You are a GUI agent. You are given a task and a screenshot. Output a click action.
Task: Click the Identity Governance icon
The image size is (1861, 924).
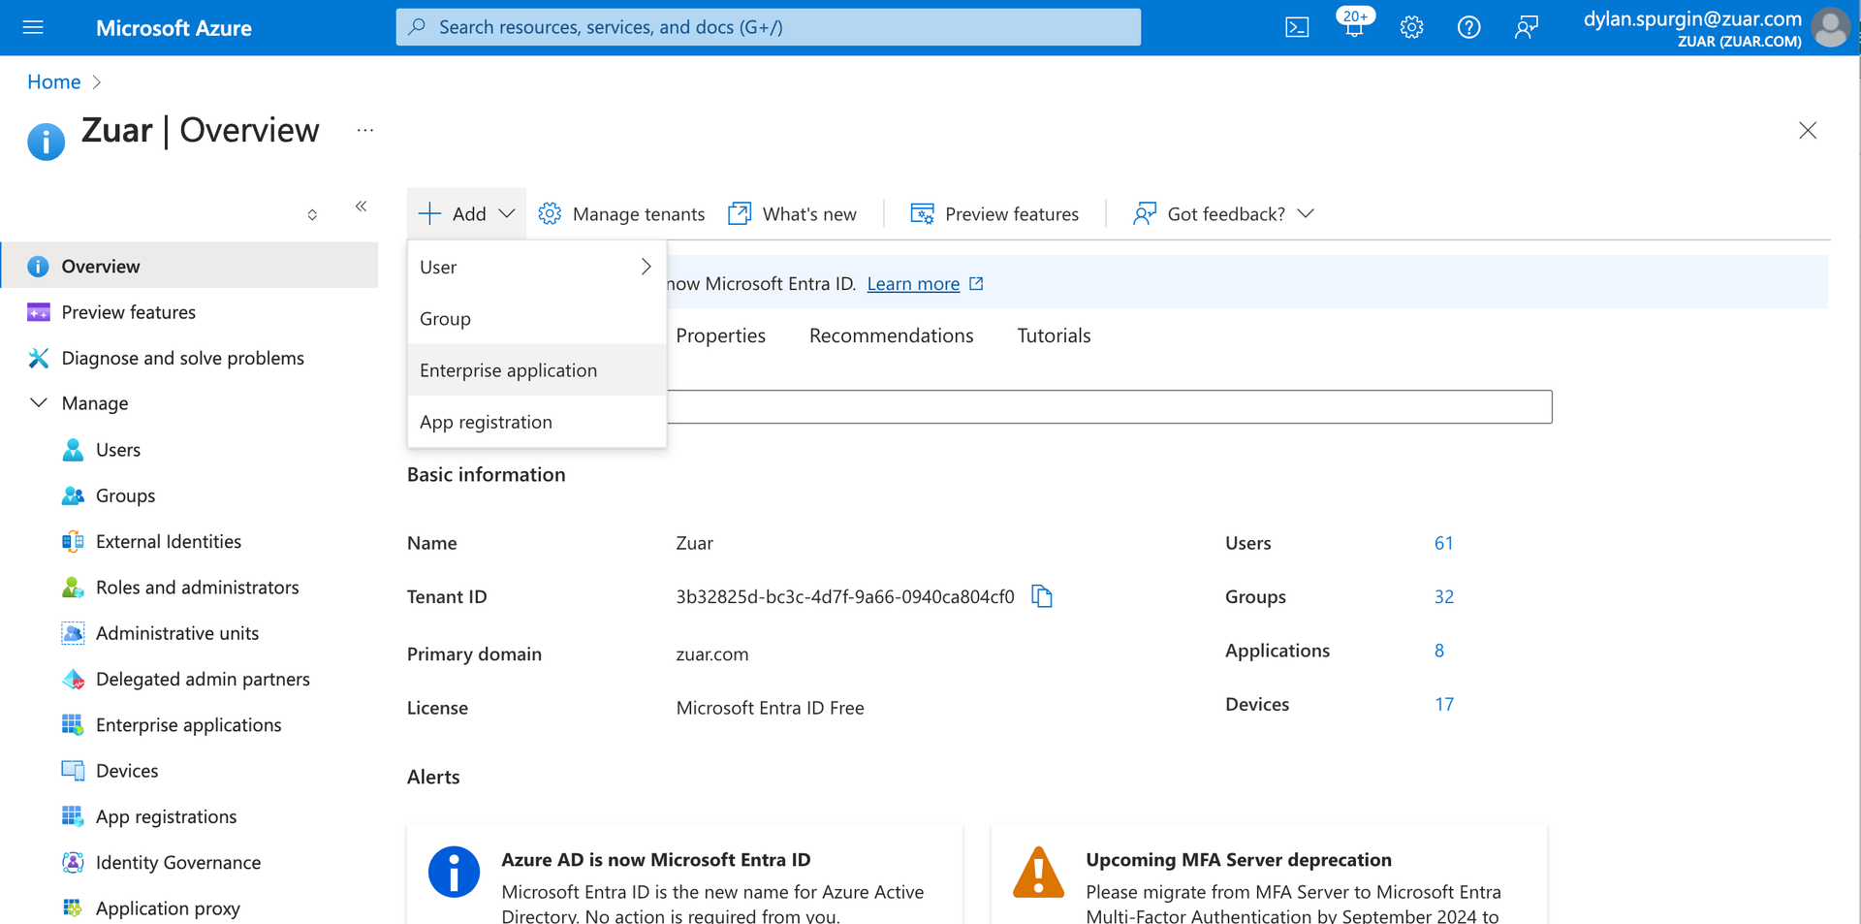[x=73, y=862]
